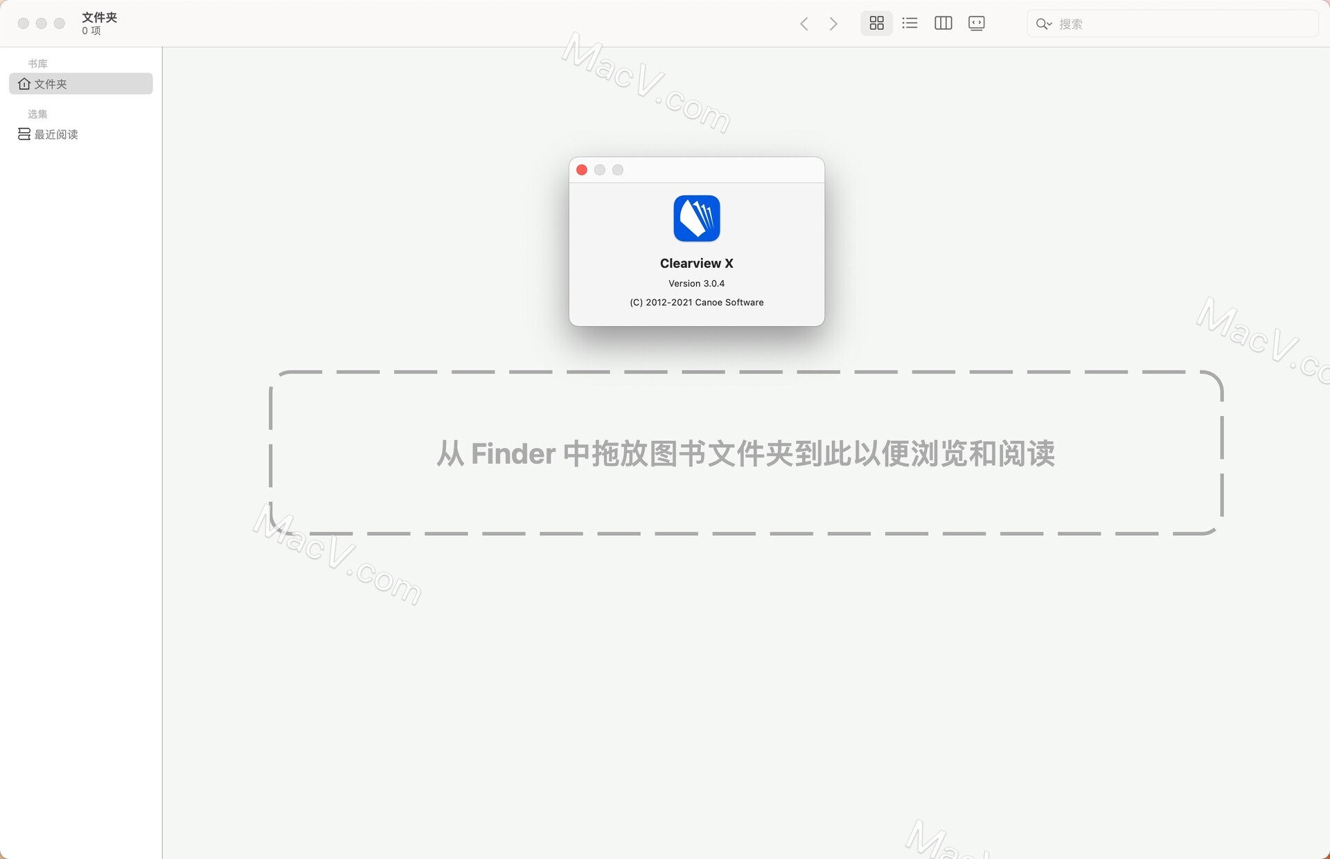
Task: Open the search options magnifier dropdown
Action: click(1044, 24)
